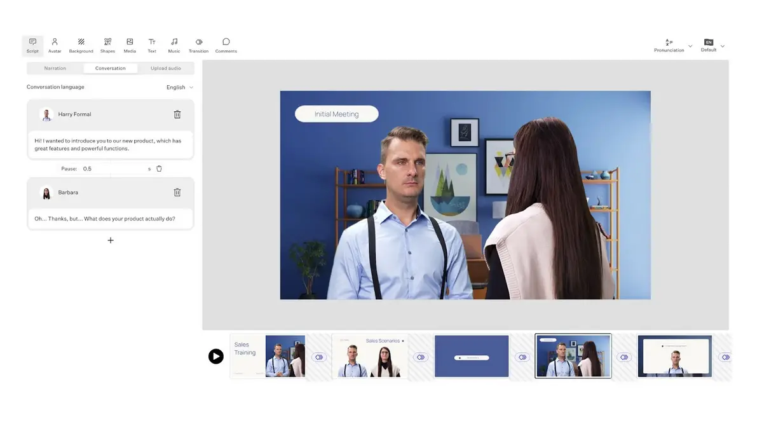Delete Barbara's conversation line
Screen dimensions: 762x424
click(177, 192)
